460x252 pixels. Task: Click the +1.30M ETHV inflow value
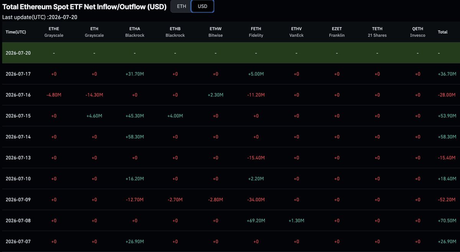[296, 221]
